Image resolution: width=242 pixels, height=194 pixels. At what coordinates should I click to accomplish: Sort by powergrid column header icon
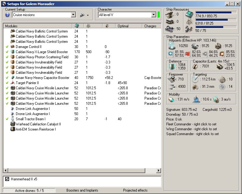coord(88,26)
